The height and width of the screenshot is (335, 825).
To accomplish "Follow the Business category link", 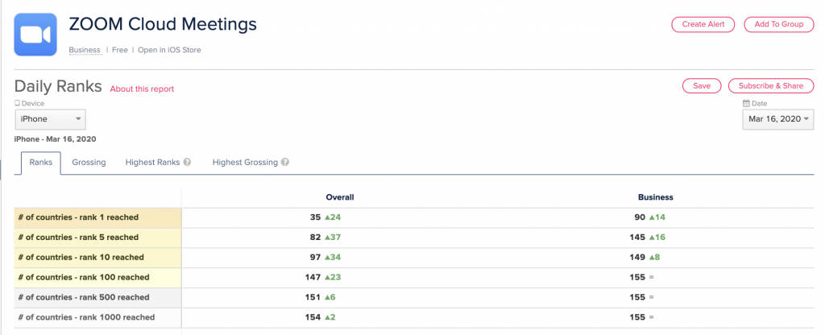I will click(85, 50).
